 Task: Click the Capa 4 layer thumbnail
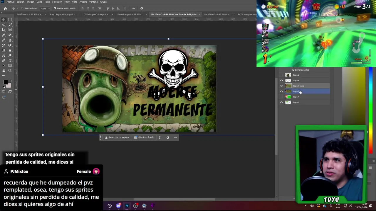pyautogui.click(x=288, y=97)
